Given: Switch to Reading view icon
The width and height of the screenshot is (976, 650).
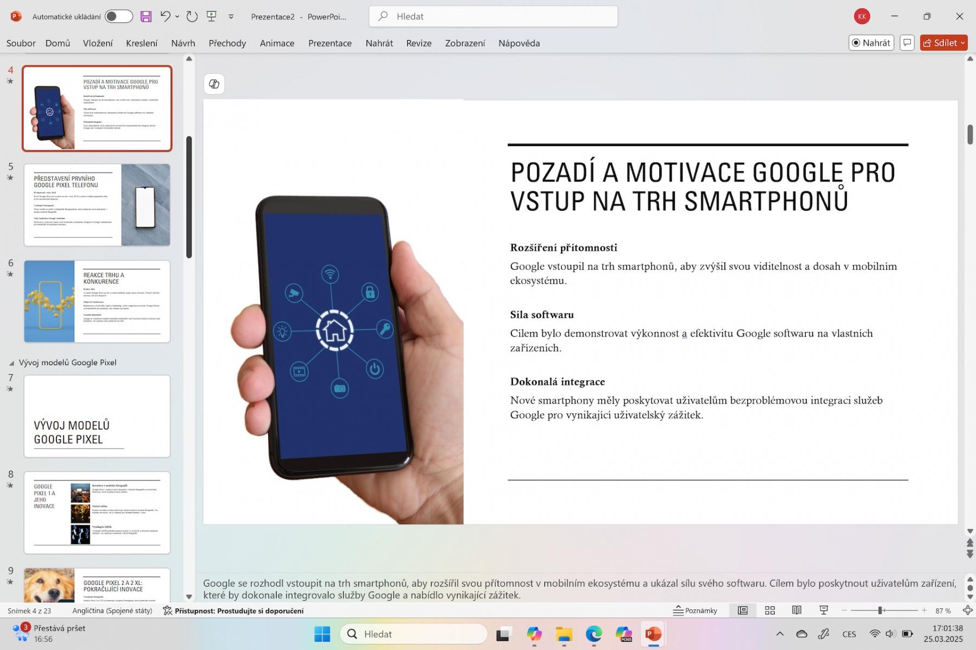Looking at the screenshot, I should (x=797, y=610).
